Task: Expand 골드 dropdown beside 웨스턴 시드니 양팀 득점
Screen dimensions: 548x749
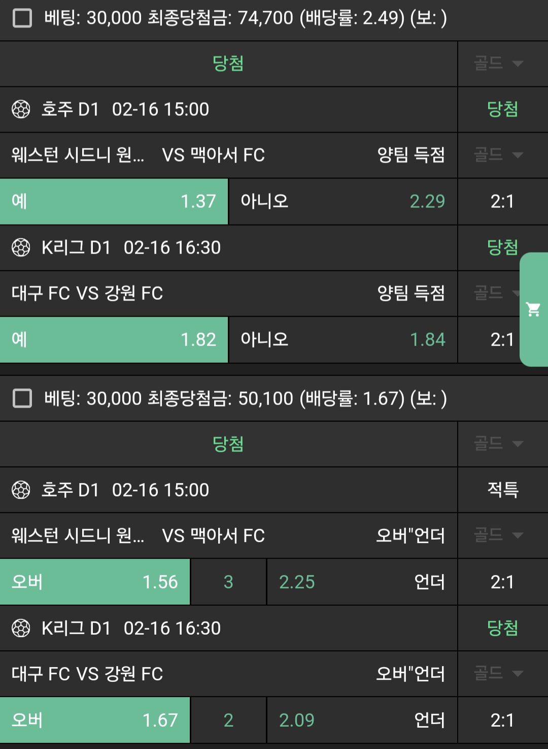Action: click(x=498, y=154)
